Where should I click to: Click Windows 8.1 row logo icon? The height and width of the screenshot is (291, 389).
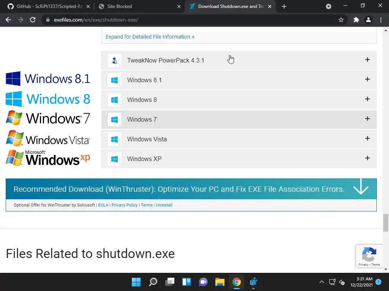(114, 80)
